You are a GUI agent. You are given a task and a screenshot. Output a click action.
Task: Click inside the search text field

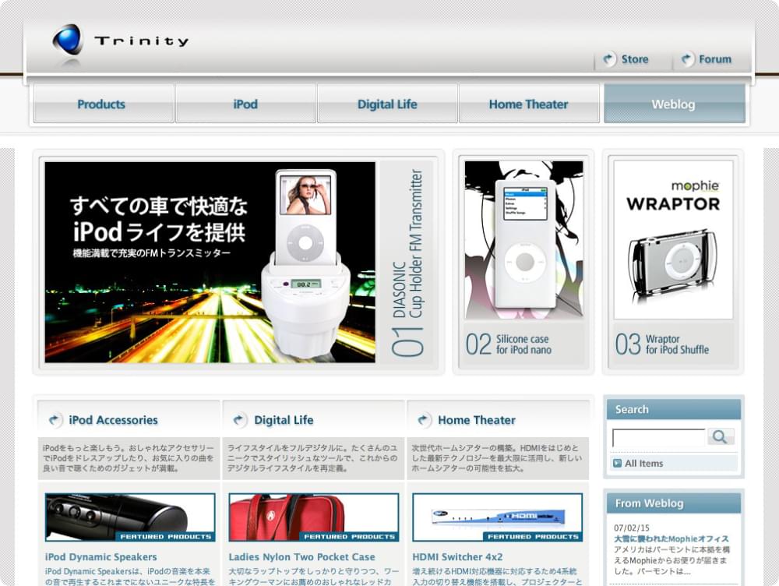coord(658,438)
